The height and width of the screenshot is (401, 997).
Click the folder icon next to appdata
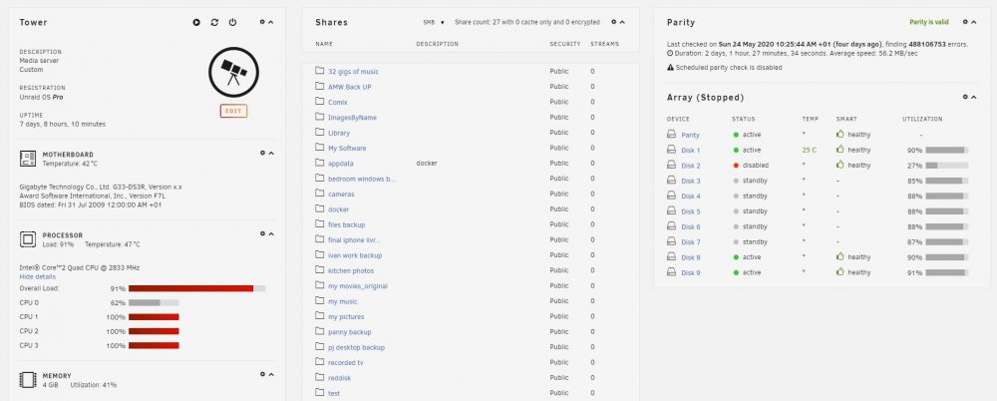320,163
